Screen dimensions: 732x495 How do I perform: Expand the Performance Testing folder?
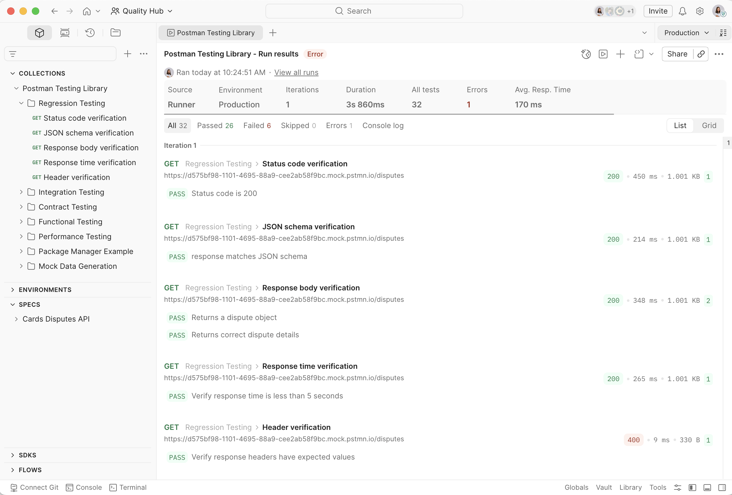point(21,236)
